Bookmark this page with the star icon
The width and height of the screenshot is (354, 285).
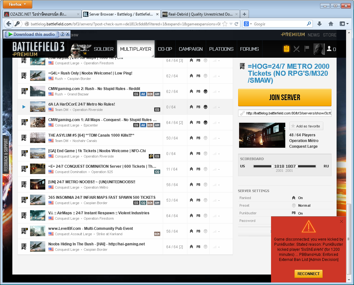tap(224, 24)
